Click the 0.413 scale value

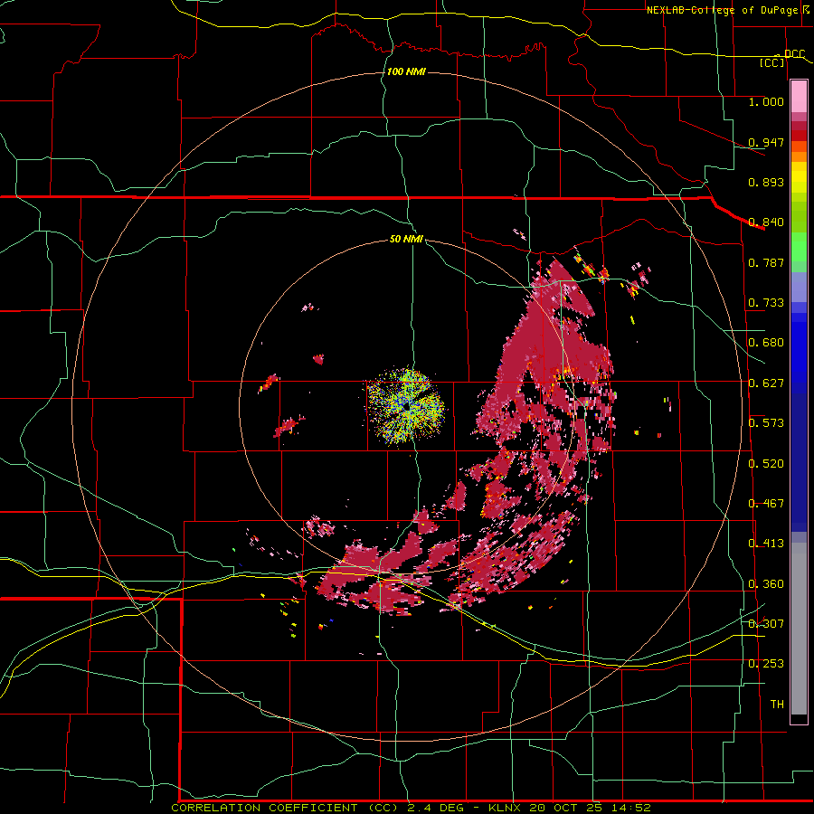click(766, 544)
